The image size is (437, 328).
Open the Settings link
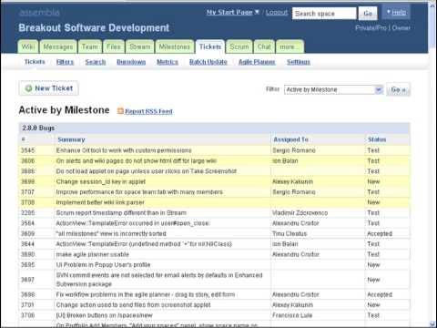299,62
